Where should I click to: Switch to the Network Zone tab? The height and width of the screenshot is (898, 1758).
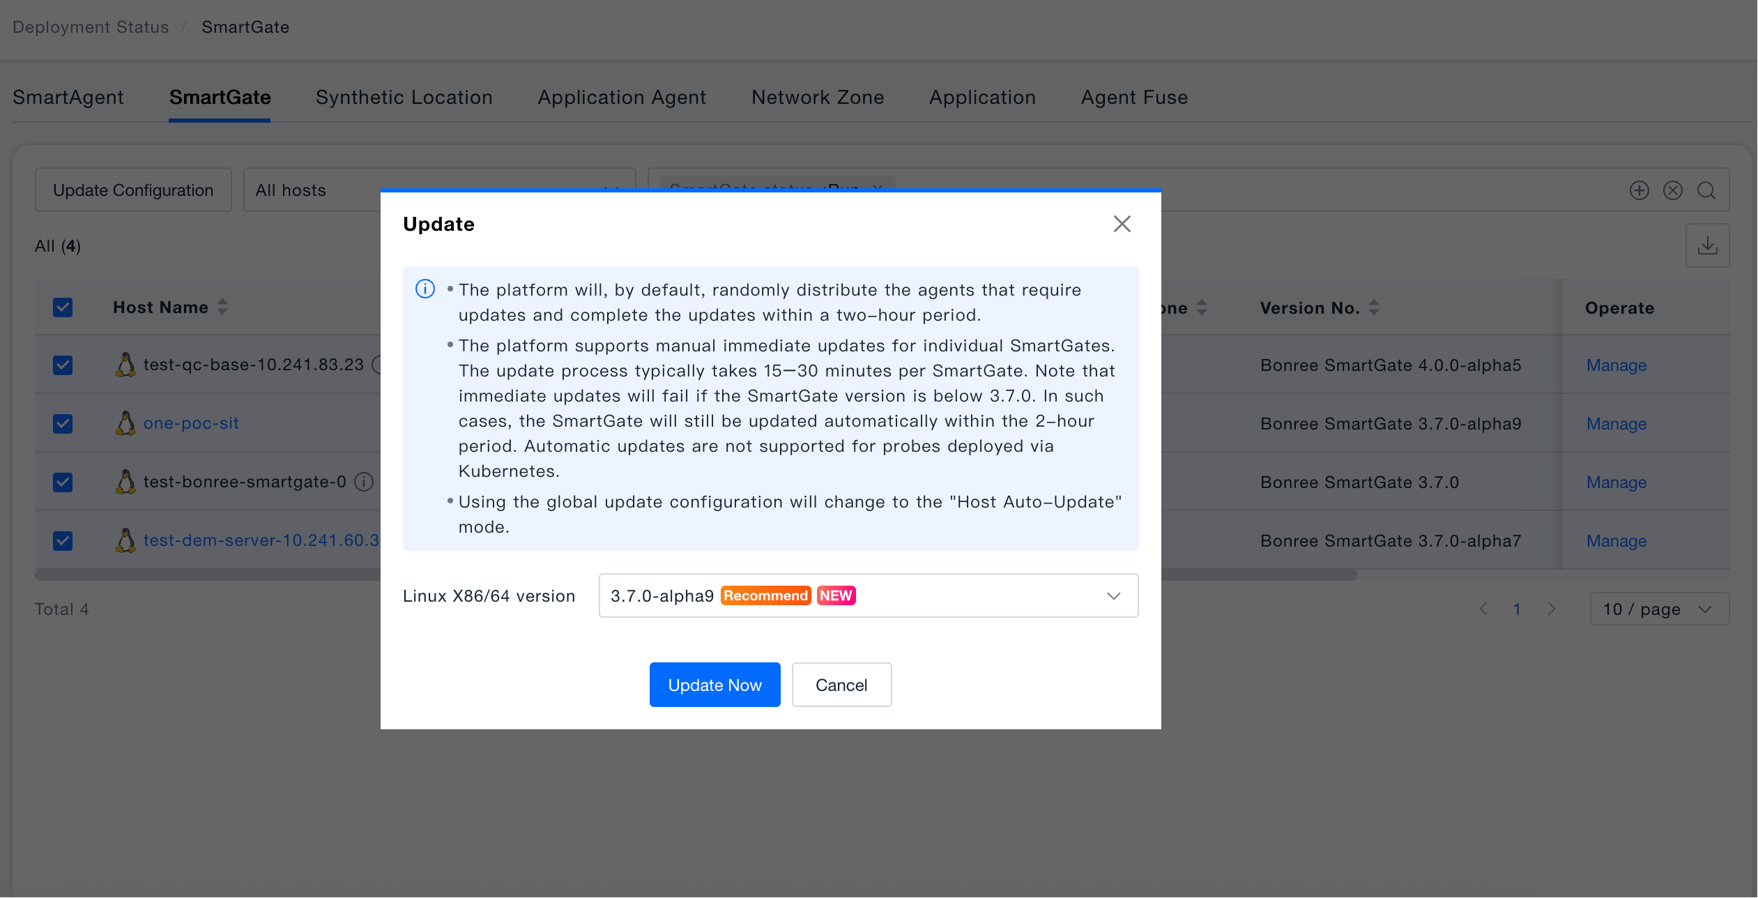[818, 98]
